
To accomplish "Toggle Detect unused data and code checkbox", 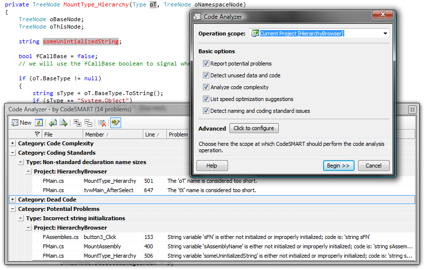I will tap(206, 75).
